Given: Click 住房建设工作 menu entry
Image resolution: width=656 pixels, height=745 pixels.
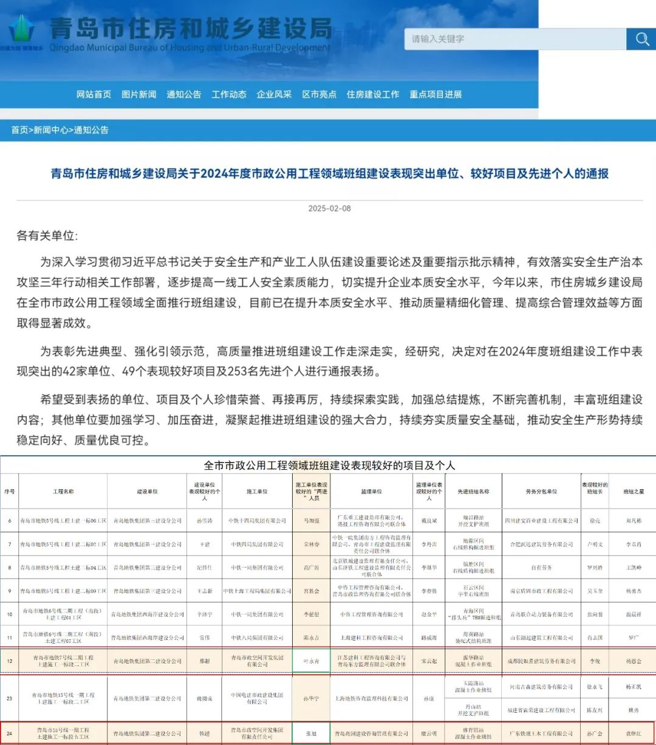Looking at the screenshot, I should (373, 94).
